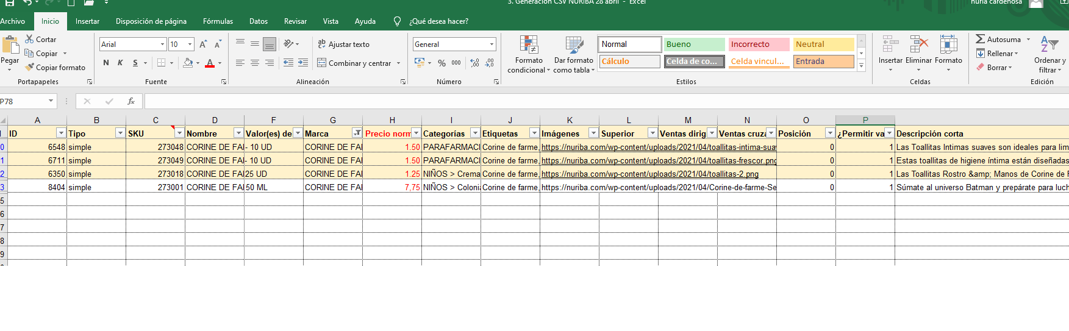Apply the red font color
Image resolution: width=1069 pixels, height=331 pixels.
coord(210,63)
